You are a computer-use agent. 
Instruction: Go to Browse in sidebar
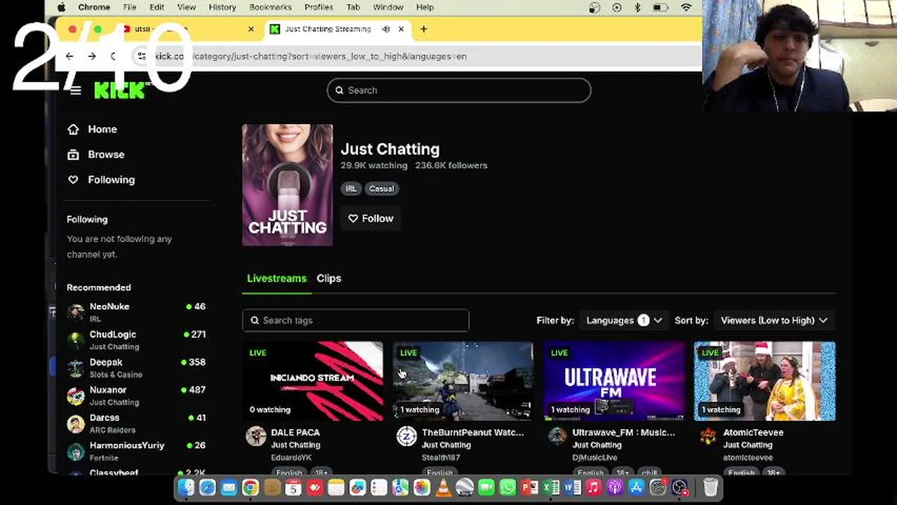pyautogui.click(x=106, y=154)
